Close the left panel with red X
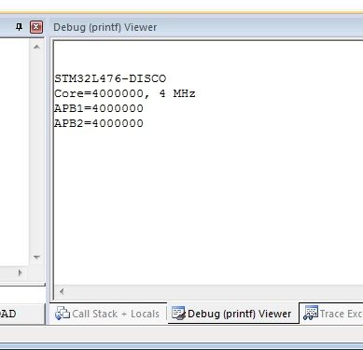363x350 pixels. (x=36, y=27)
